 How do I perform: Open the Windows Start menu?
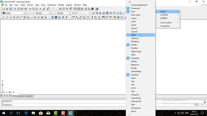4,113
